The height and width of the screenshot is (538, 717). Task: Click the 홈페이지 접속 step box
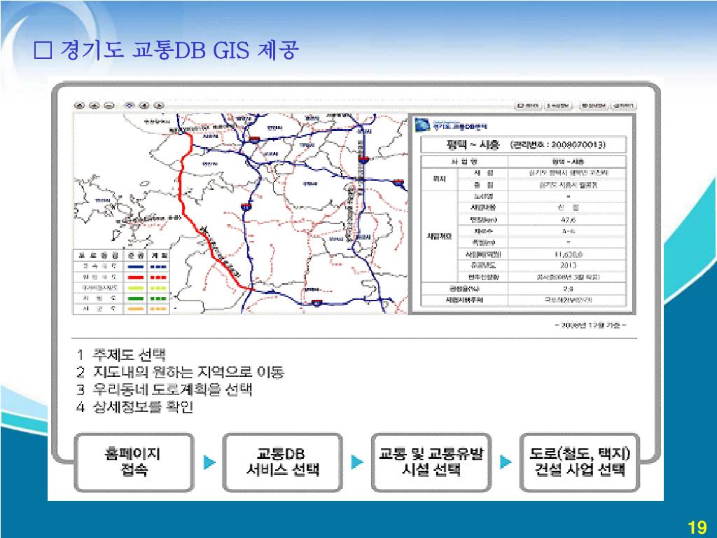pyautogui.click(x=134, y=462)
